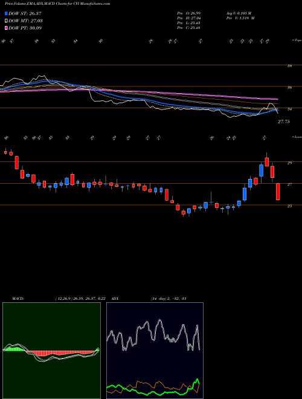The image size is (302, 399).
Task: Click the ADX '(14 day) 2, +32, -31' text
Action: [169, 299]
